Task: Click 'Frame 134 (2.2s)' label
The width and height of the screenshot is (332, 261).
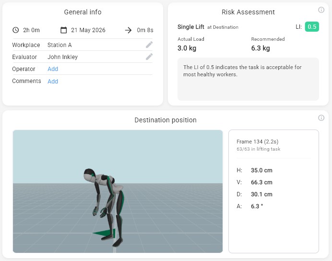Action: coord(257,142)
